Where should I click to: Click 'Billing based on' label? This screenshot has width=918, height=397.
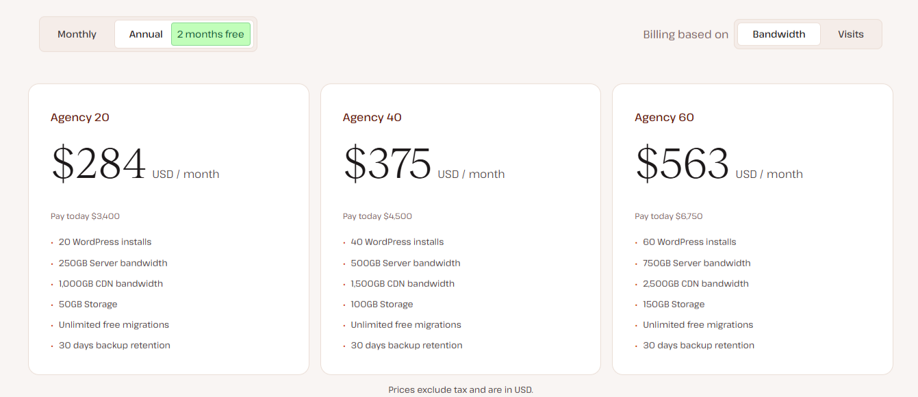pyautogui.click(x=685, y=35)
